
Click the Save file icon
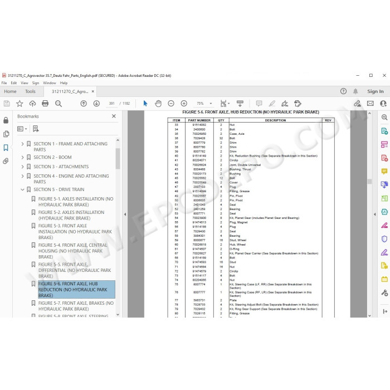(7, 104)
